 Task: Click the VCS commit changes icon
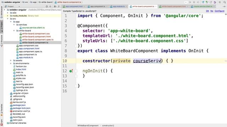pos(207,2)
